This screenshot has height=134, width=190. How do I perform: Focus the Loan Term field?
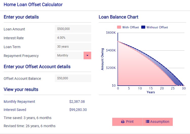(73, 47)
